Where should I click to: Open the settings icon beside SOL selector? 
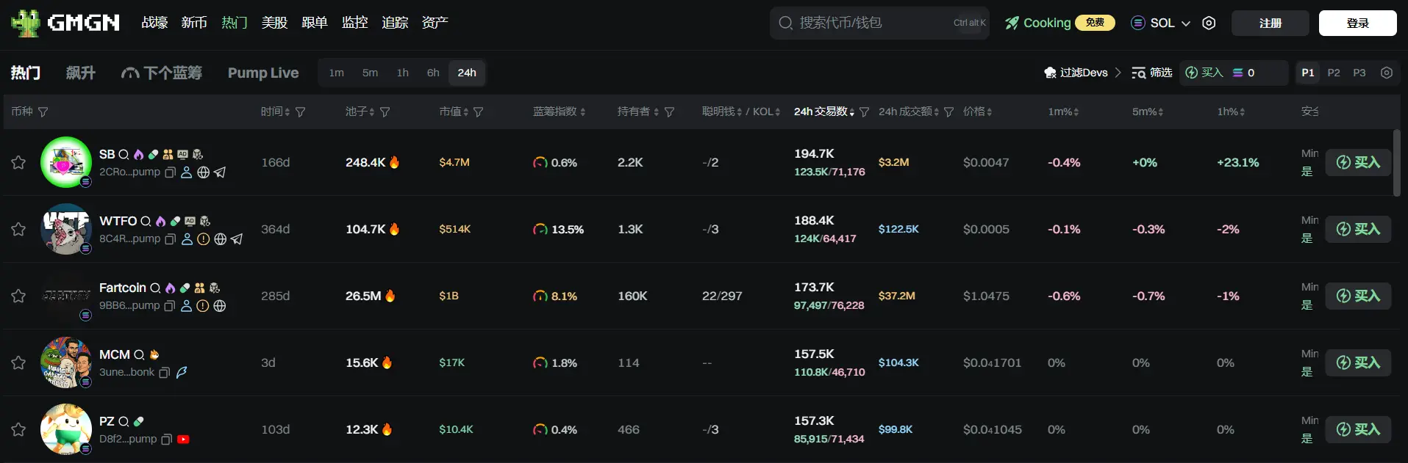coord(1209,23)
